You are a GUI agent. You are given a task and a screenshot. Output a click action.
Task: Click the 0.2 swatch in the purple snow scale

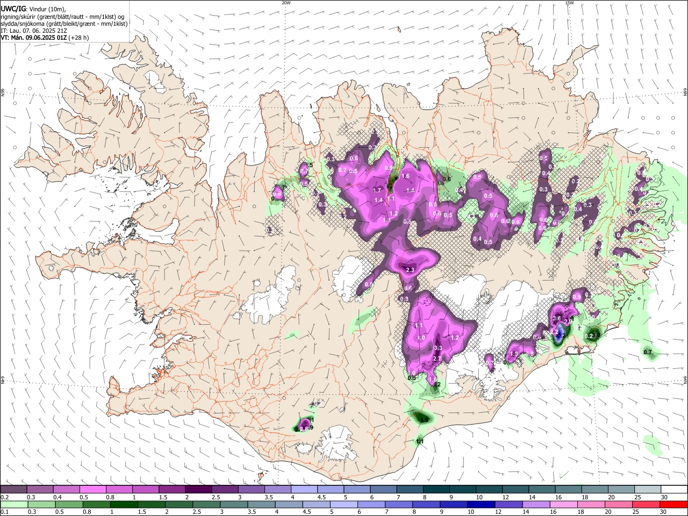tap(13, 490)
